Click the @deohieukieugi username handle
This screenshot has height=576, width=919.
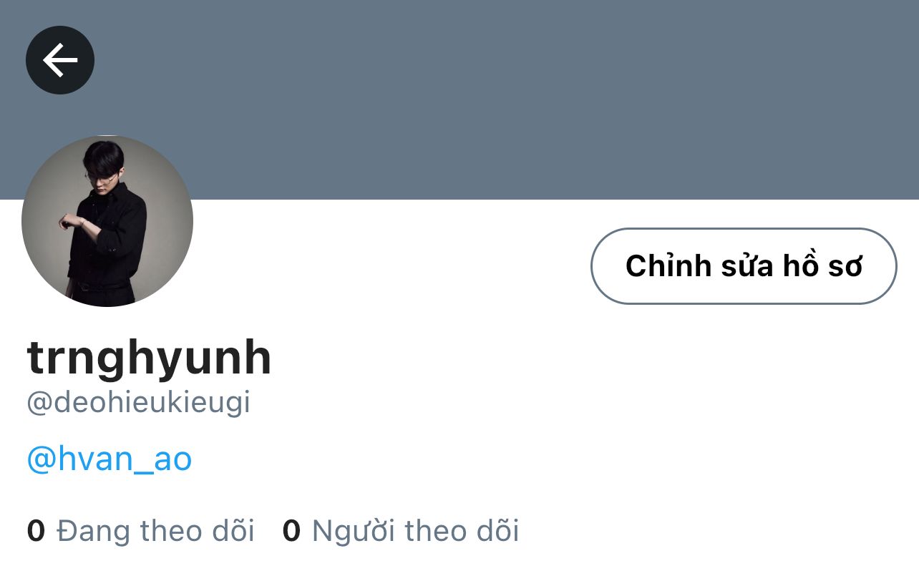click(x=138, y=403)
